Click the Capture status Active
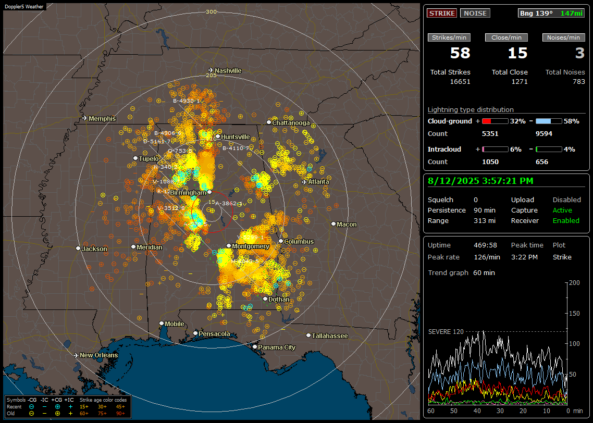This screenshot has height=423, width=593. pyautogui.click(x=562, y=210)
